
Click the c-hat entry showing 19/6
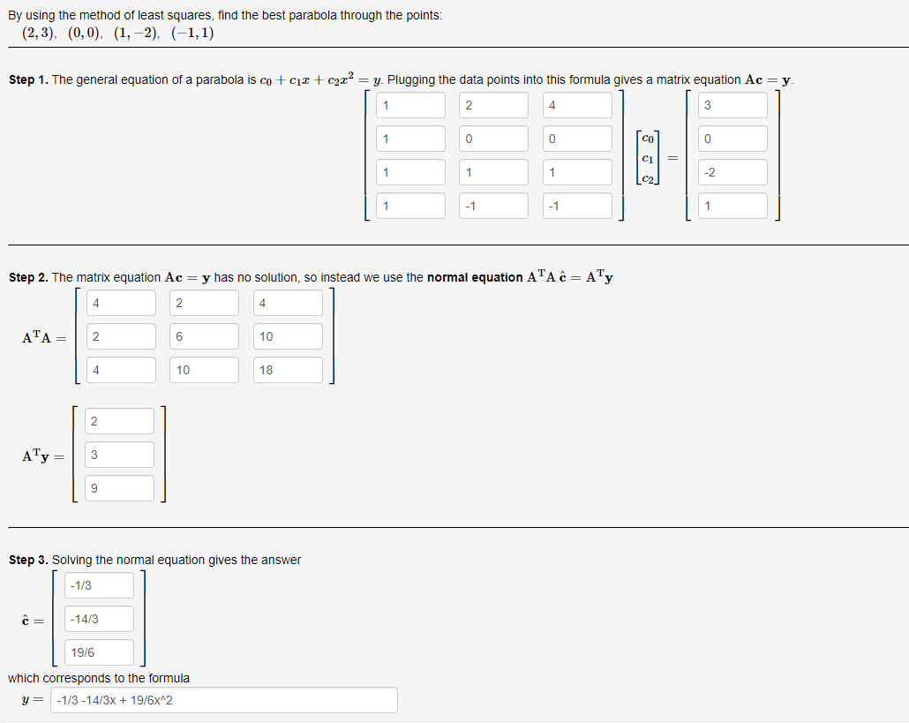click(x=98, y=651)
